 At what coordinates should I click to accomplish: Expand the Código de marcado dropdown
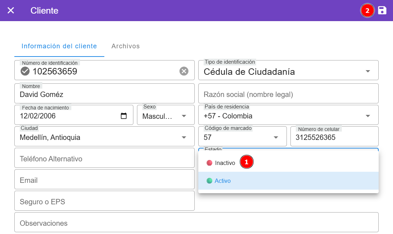276,137
